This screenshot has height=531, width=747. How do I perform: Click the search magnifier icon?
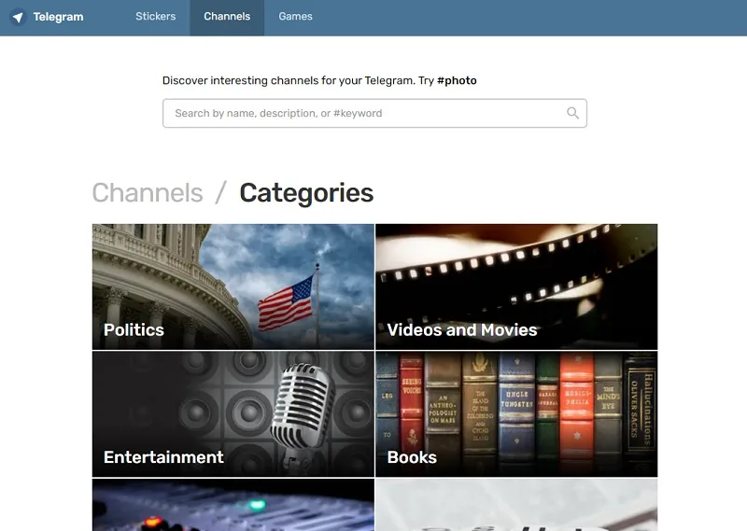572,113
